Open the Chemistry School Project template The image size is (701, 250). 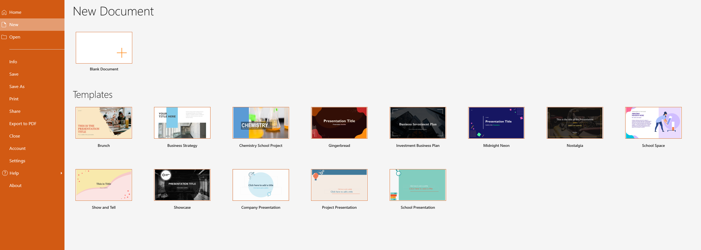tap(261, 123)
